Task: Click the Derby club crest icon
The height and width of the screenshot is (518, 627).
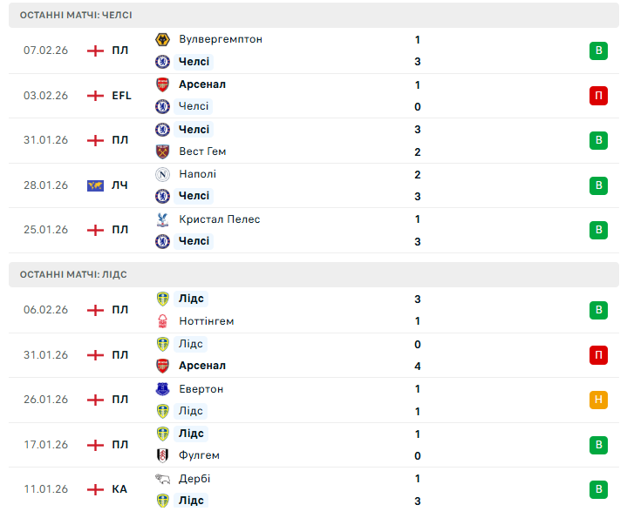Action: [x=162, y=479]
